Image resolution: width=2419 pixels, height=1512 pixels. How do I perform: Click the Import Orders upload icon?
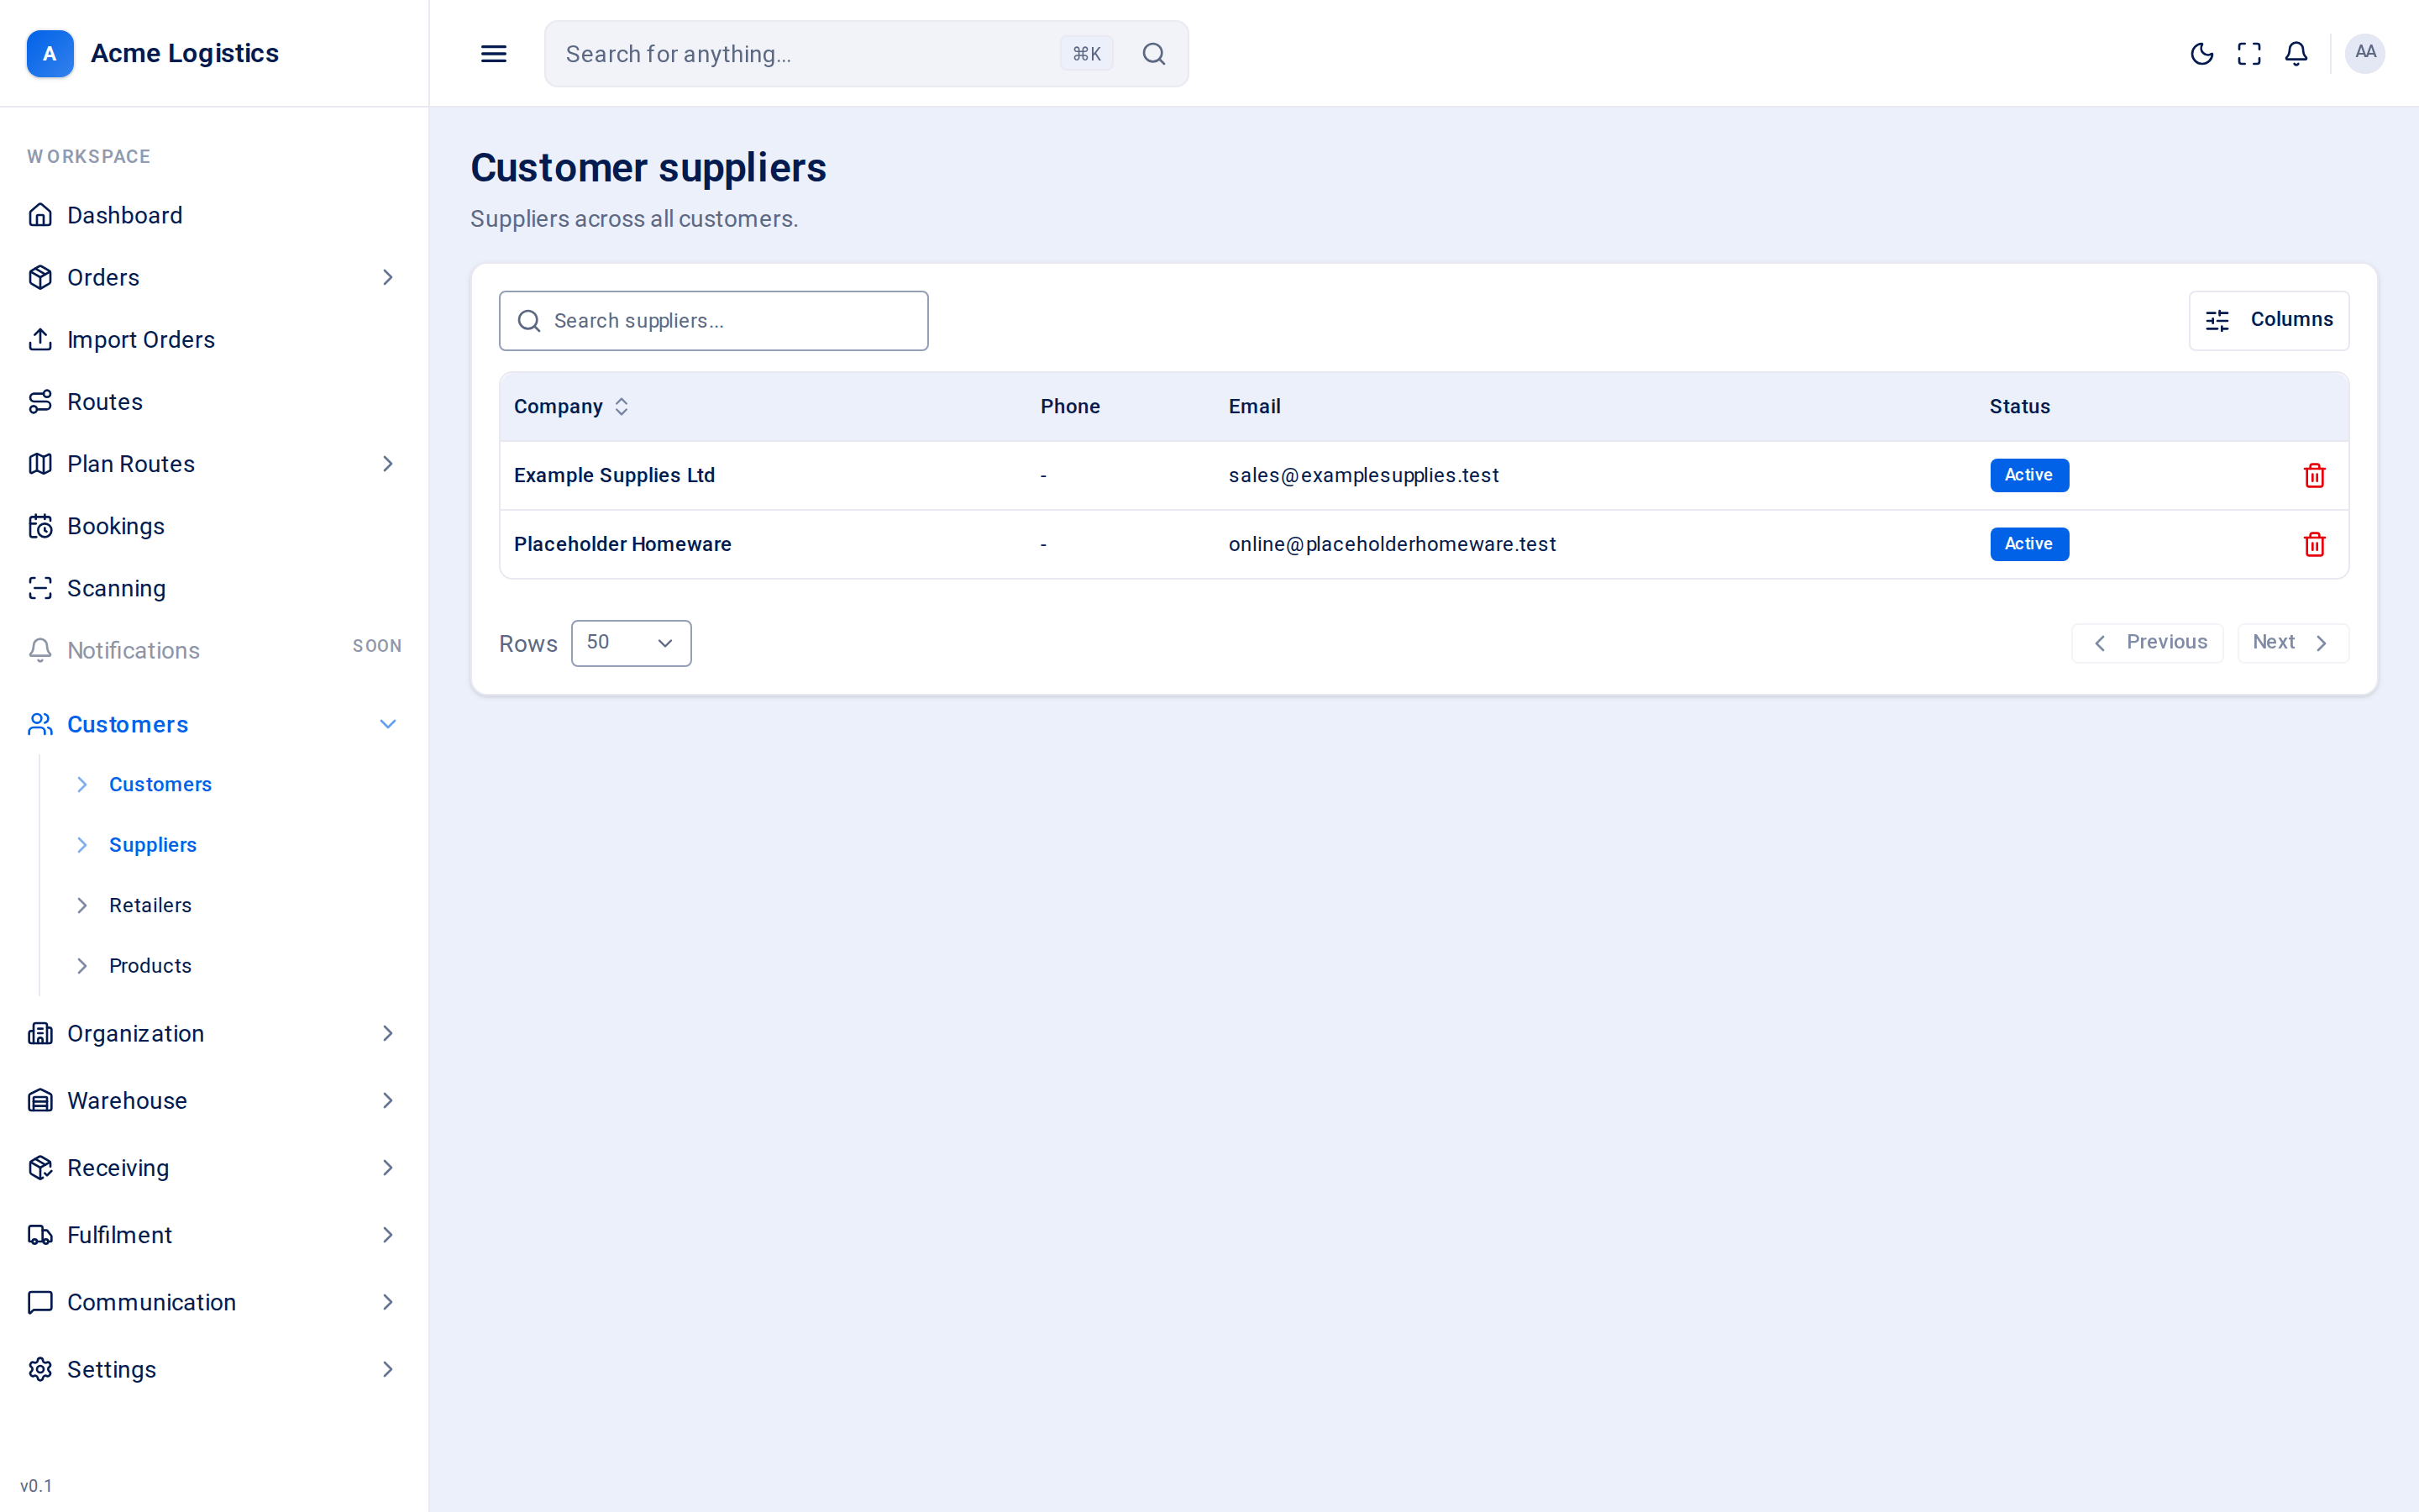point(40,339)
